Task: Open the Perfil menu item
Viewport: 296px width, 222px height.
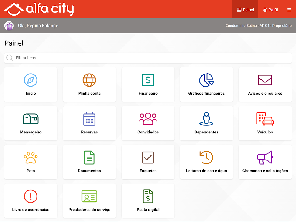Action: click(270, 10)
